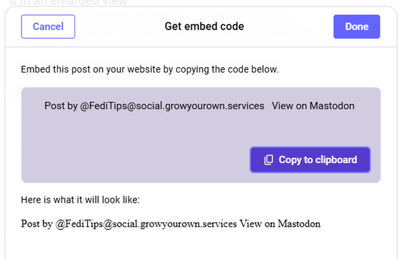Select social.growyourown.services domain text in preview
This screenshot has width=400, height=259.
174,224
